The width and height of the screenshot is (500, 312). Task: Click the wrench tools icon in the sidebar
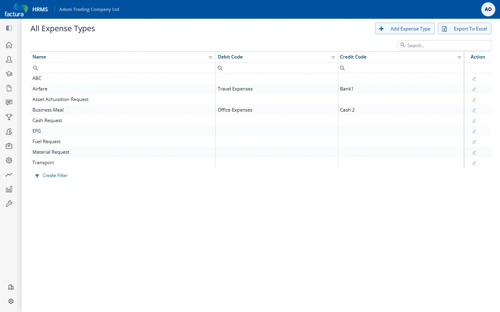pyautogui.click(x=9, y=204)
